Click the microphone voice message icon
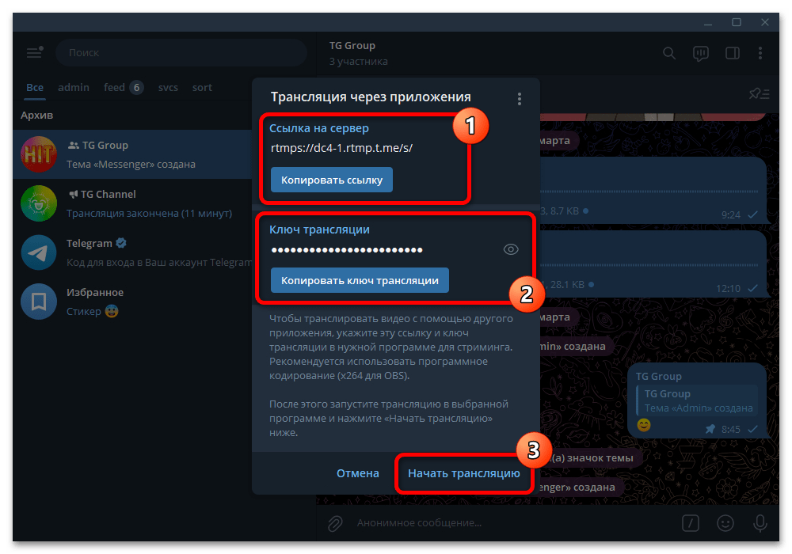 click(x=760, y=523)
